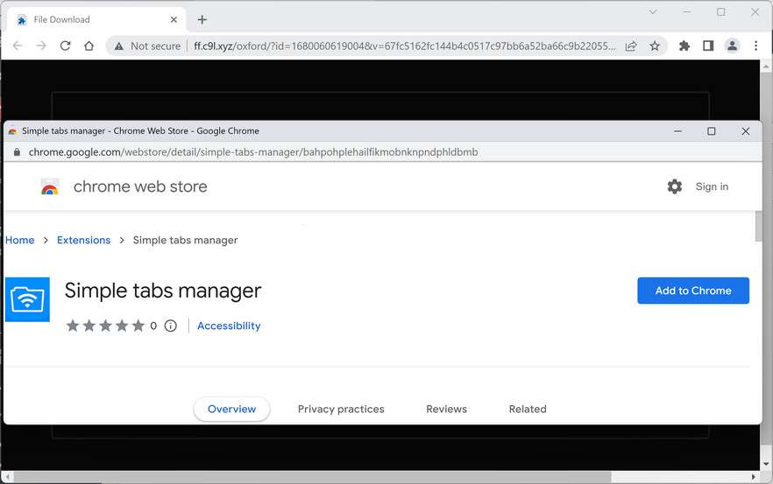Open the browser home page icon
This screenshot has height=484, width=773.
click(x=89, y=46)
